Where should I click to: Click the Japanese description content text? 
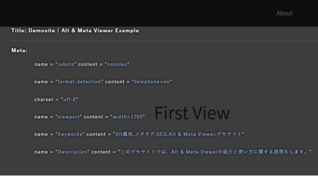point(214,152)
